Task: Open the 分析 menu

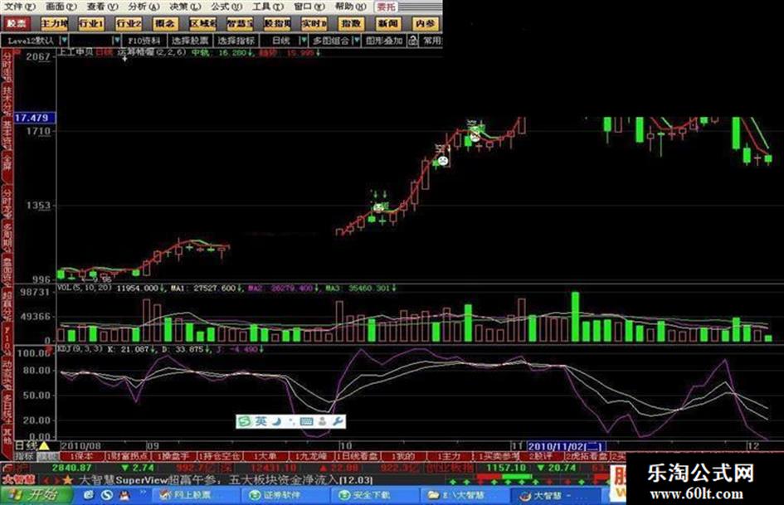Action: pyautogui.click(x=144, y=7)
